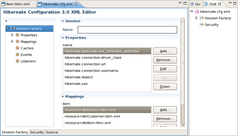Expand Session Factory in the Outline
The width and height of the screenshot is (238, 136).
coord(196,18)
